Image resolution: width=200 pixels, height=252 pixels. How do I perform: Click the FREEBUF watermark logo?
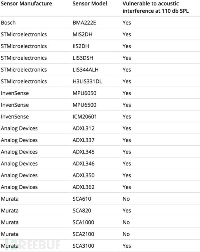coord(33,244)
